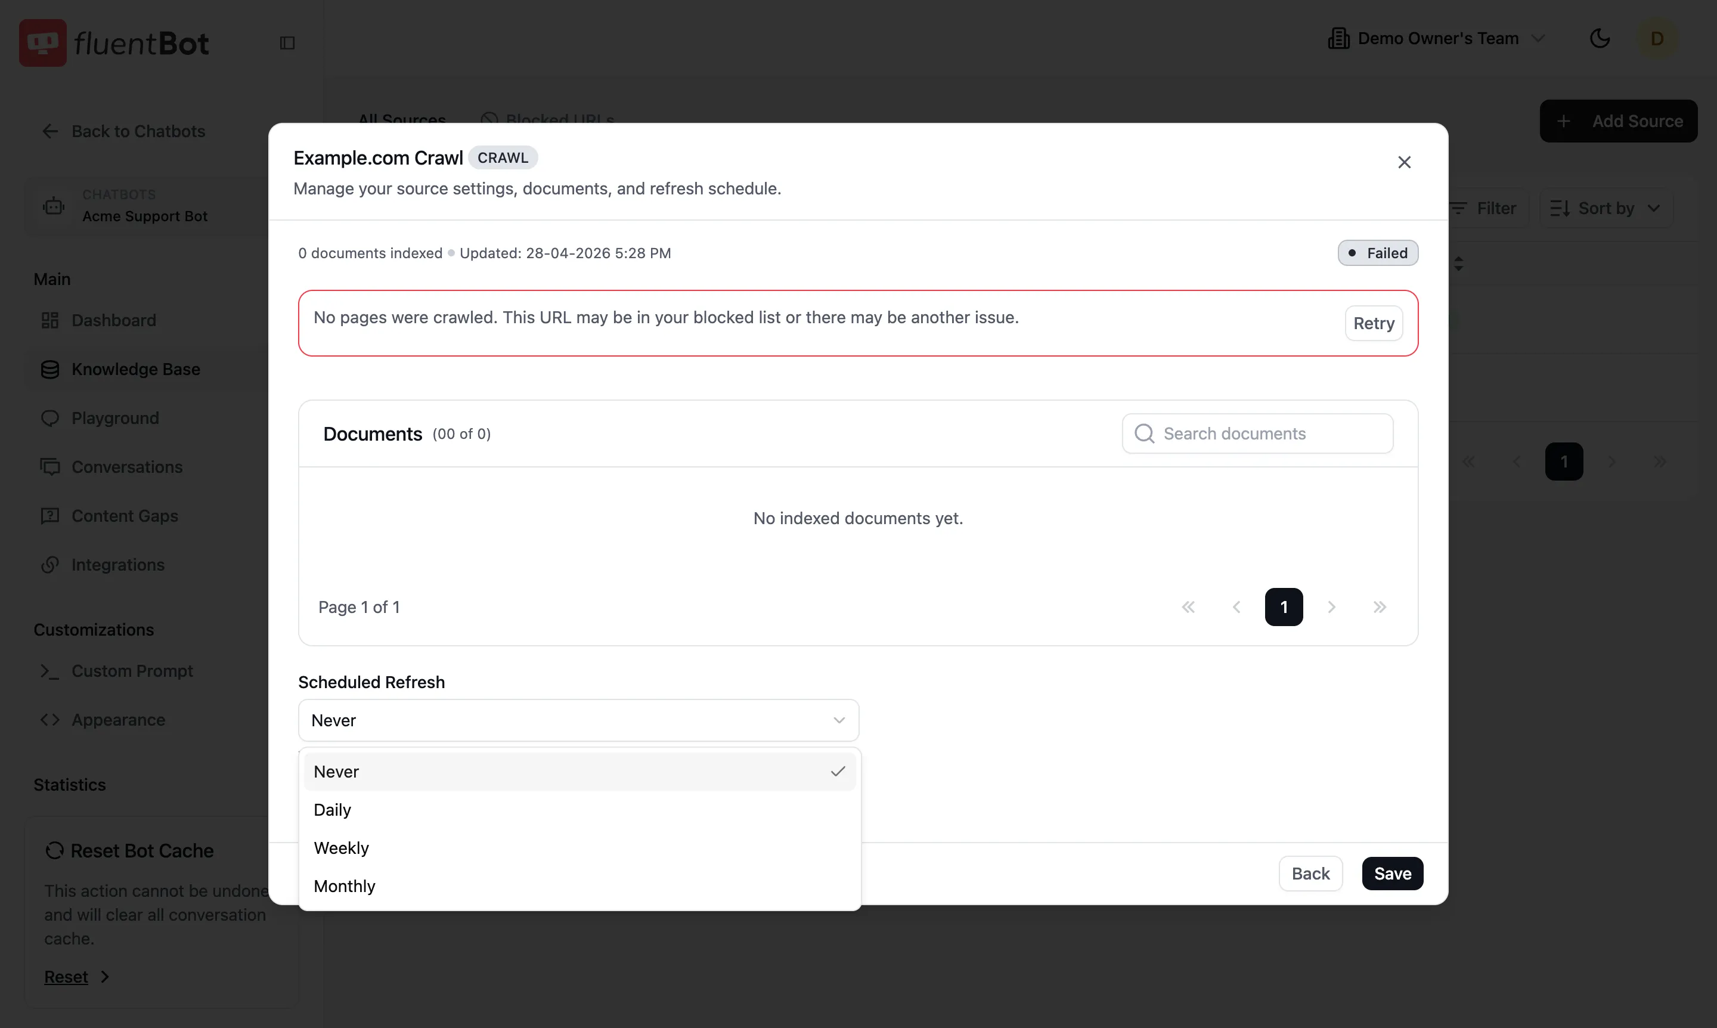Click the Content Gaps question icon

tap(50, 516)
